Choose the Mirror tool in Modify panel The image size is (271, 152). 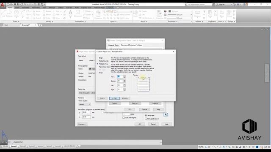click(47, 15)
